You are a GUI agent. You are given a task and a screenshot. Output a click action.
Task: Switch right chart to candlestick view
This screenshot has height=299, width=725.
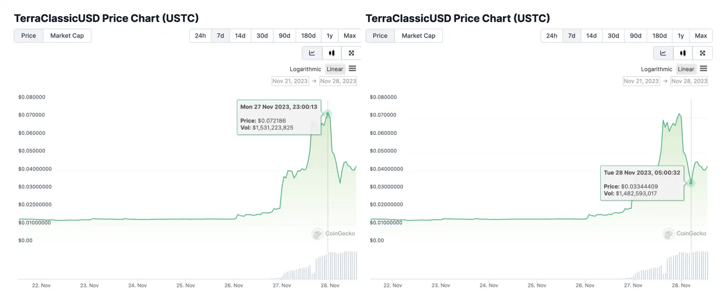pos(683,53)
